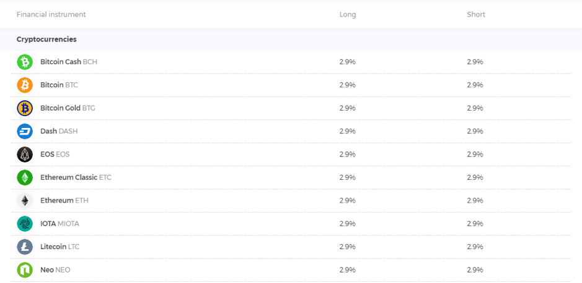582x283 pixels.
Task: Click the grey Ethereum diamond icon
Action: tap(25, 200)
